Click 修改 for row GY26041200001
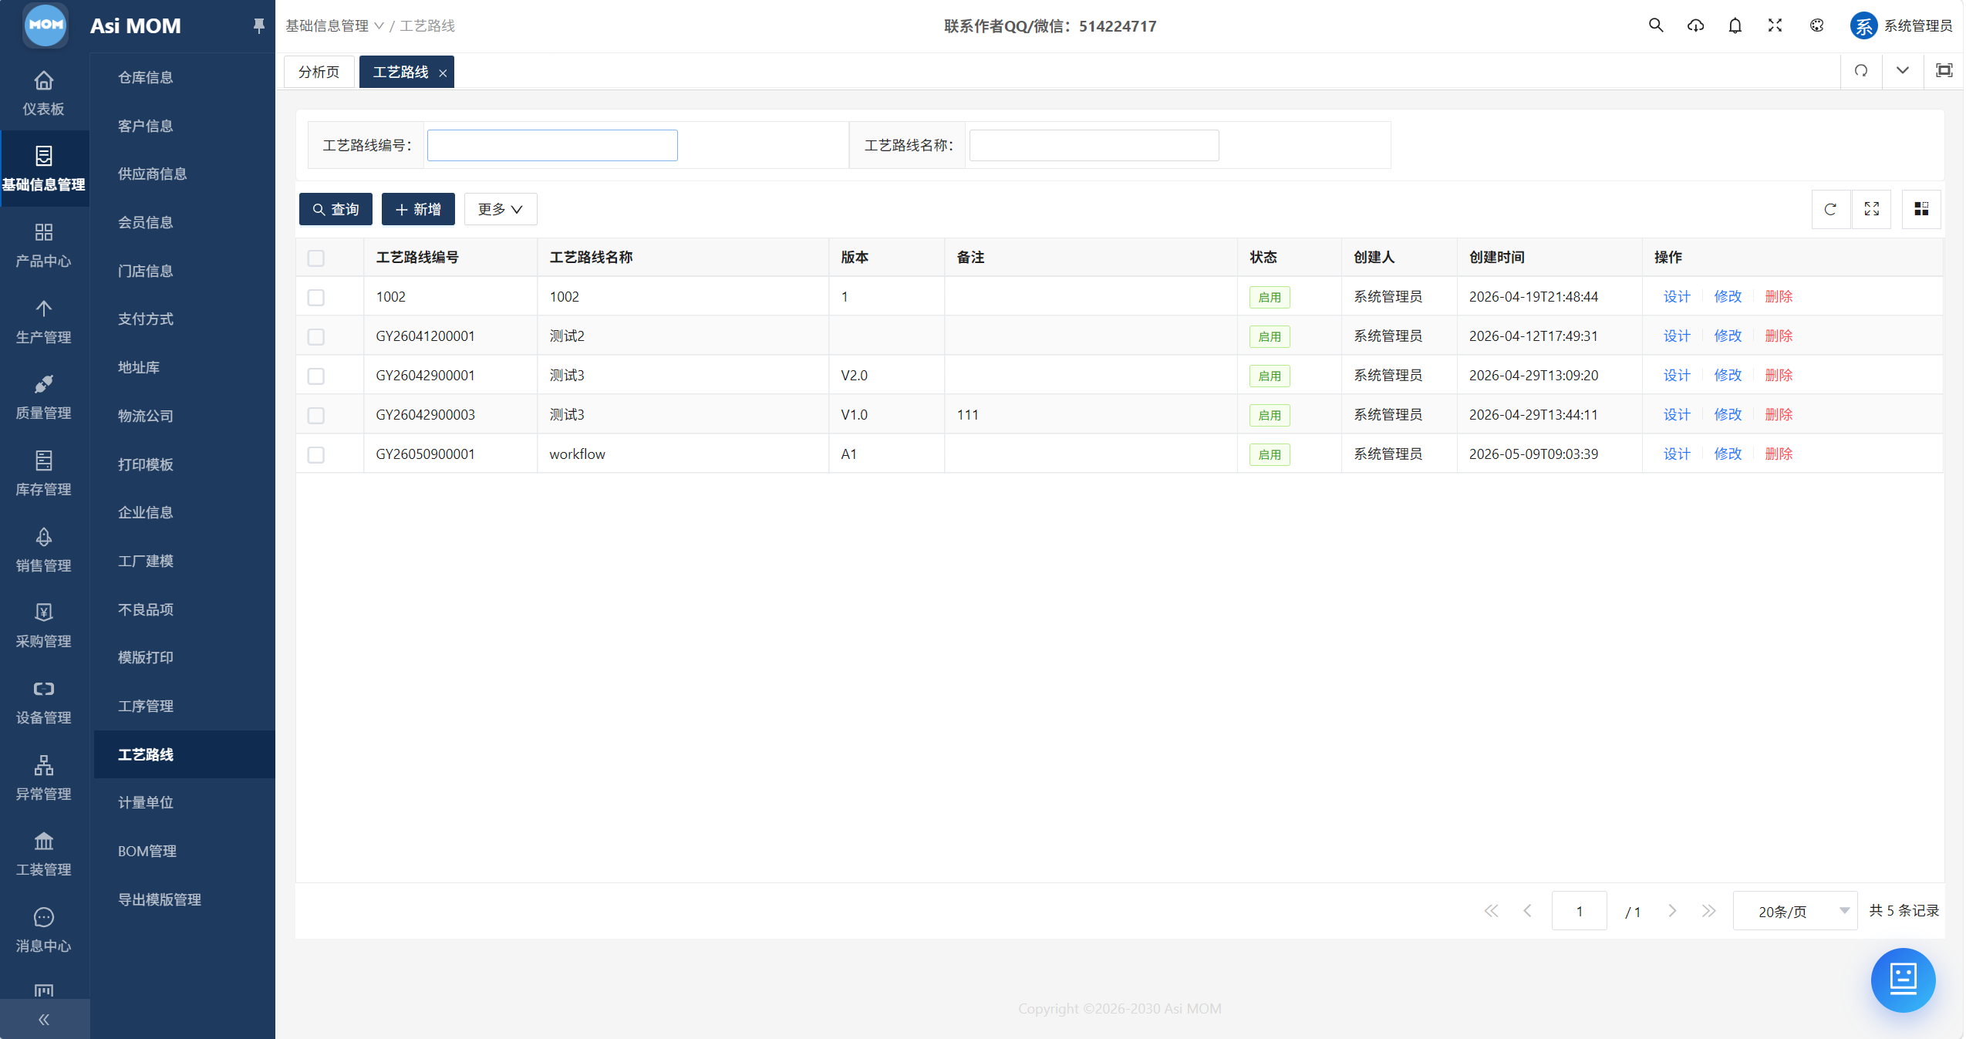Viewport: 1966px width, 1039px height. coord(1728,336)
